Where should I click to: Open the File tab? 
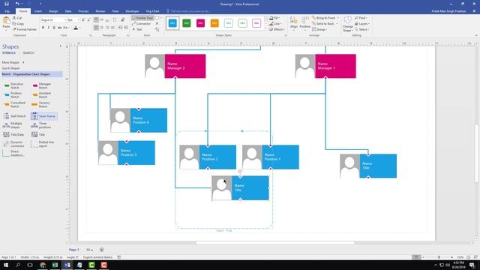pyautogui.click(x=7, y=11)
